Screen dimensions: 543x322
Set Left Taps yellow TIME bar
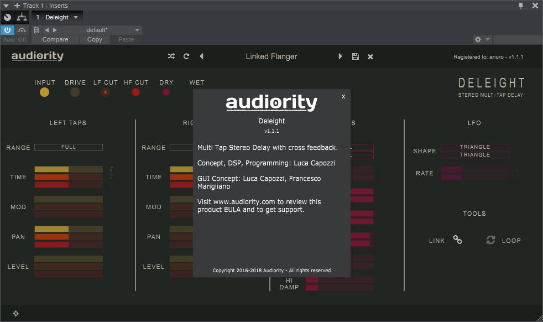[69, 169]
